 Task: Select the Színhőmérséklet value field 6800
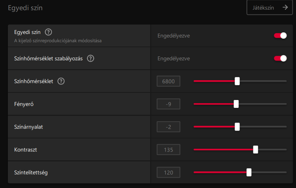pyautogui.click(x=168, y=81)
